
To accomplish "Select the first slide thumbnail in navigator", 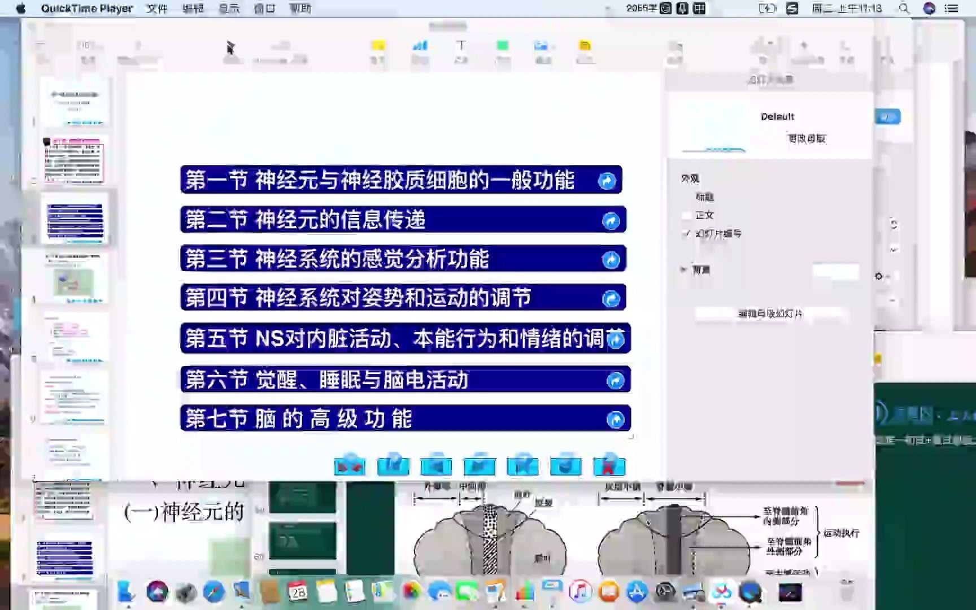I will [75, 102].
